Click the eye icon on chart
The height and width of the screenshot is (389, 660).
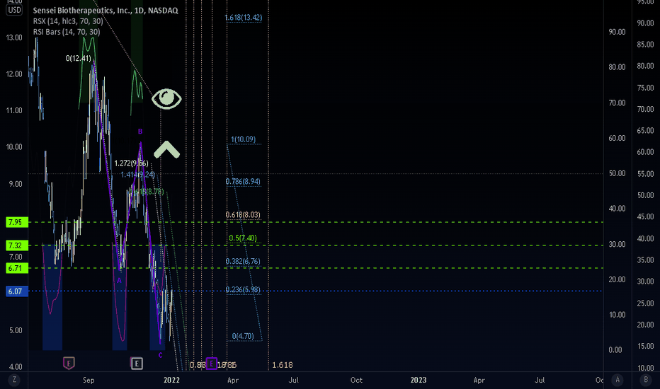tap(166, 99)
